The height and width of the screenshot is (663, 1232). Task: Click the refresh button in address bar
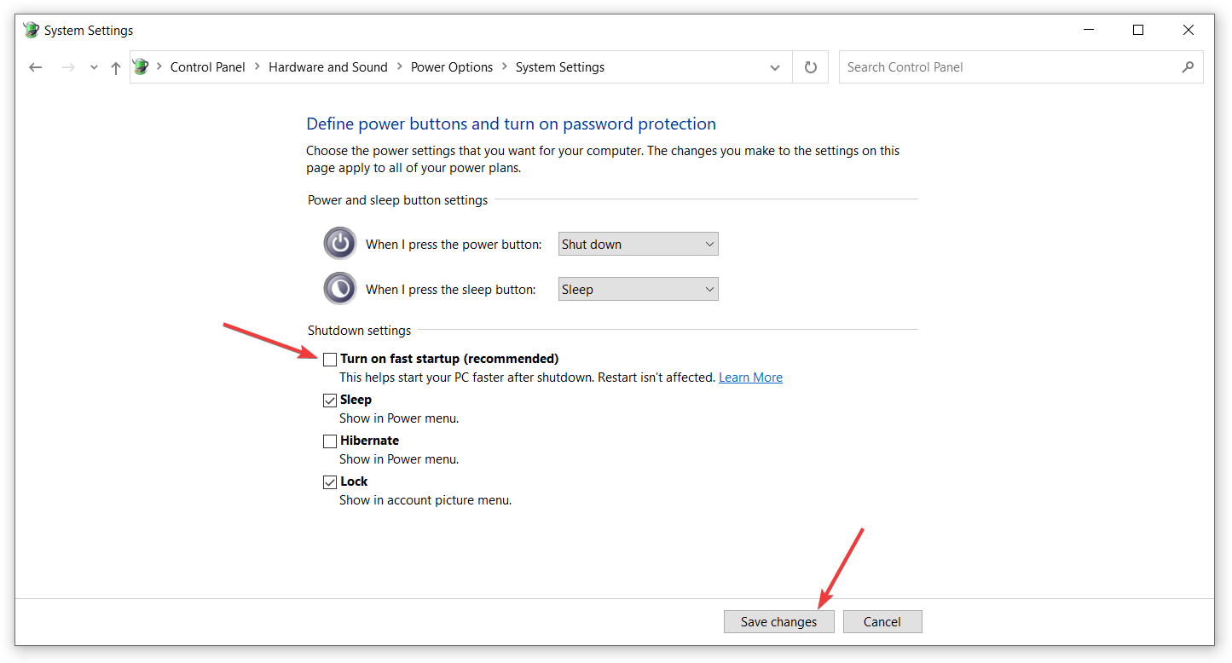coord(810,67)
